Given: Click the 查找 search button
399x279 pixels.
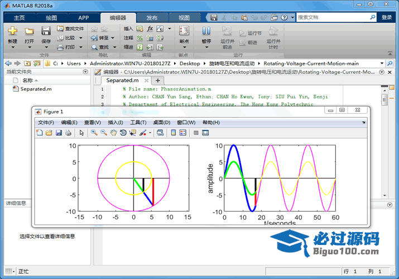Looking at the screenshot, I should click(100, 47).
